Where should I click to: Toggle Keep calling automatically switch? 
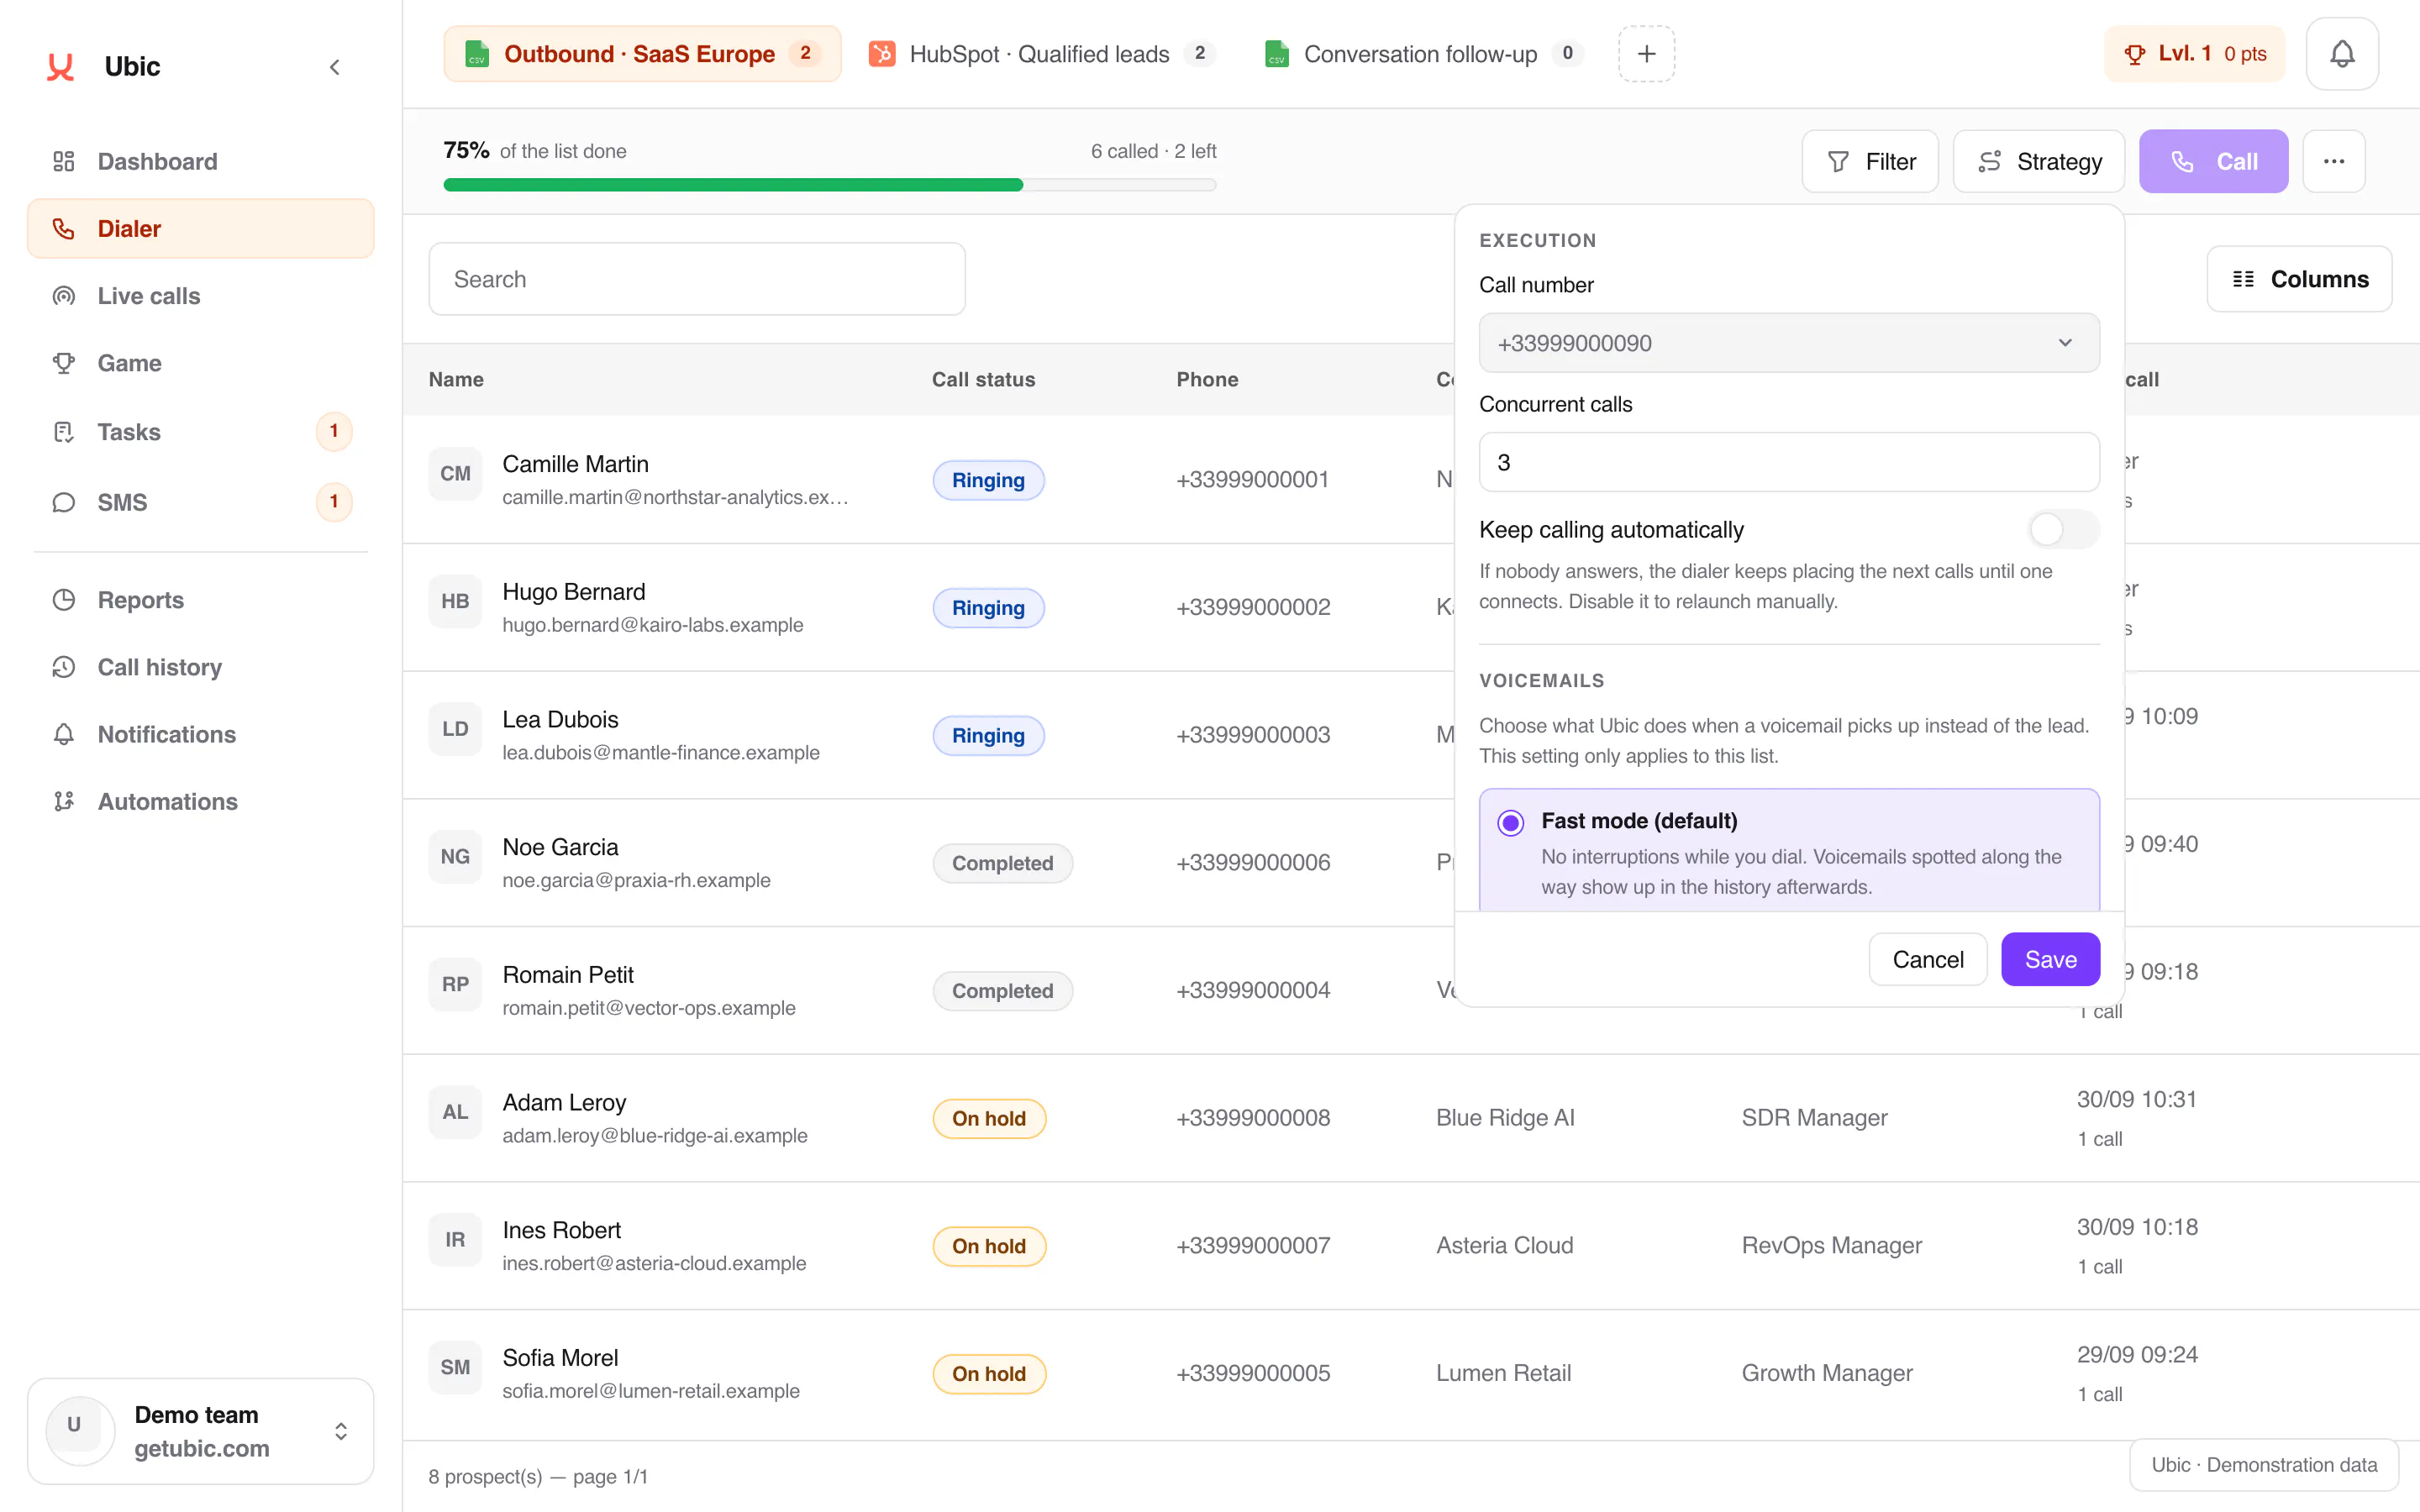click(2063, 529)
